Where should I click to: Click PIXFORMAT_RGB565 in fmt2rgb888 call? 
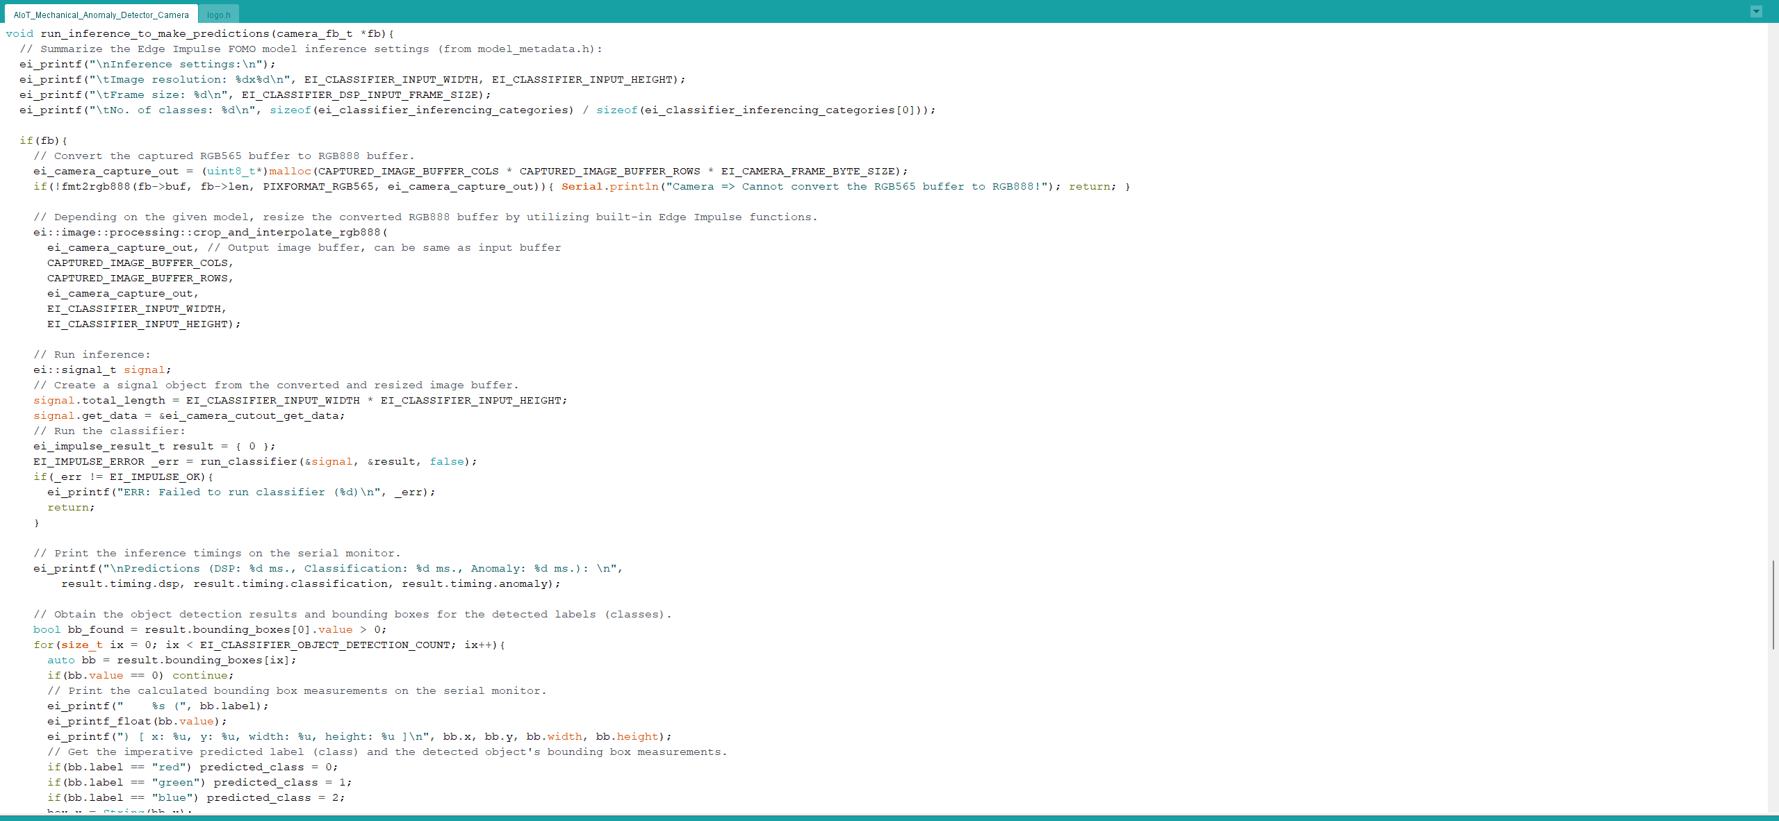click(x=318, y=186)
